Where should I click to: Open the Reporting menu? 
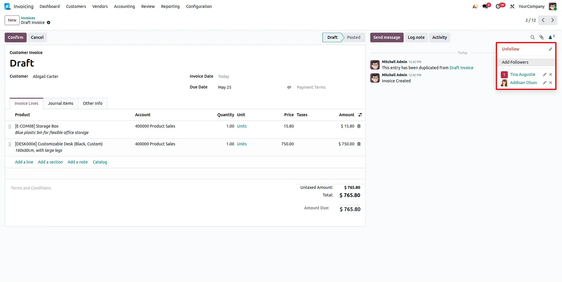pyautogui.click(x=170, y=6)
